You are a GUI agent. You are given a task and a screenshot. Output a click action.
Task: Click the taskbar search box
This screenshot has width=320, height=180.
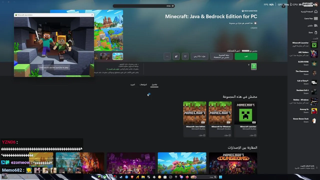(204, 177)
